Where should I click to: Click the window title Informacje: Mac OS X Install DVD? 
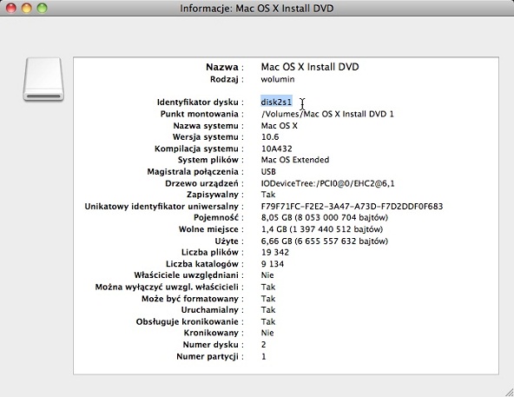pos(257,8)
